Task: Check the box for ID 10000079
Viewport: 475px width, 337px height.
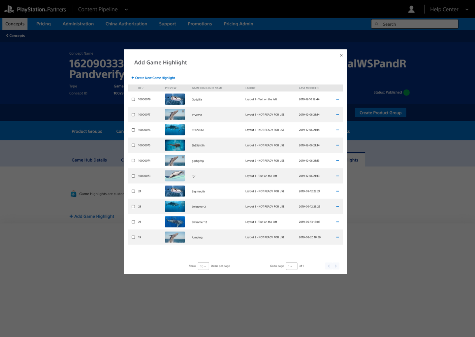Action: tap(133, 99)
